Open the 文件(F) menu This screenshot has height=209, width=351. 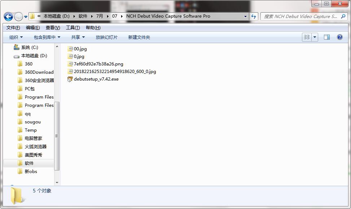(x=13, y=27)
